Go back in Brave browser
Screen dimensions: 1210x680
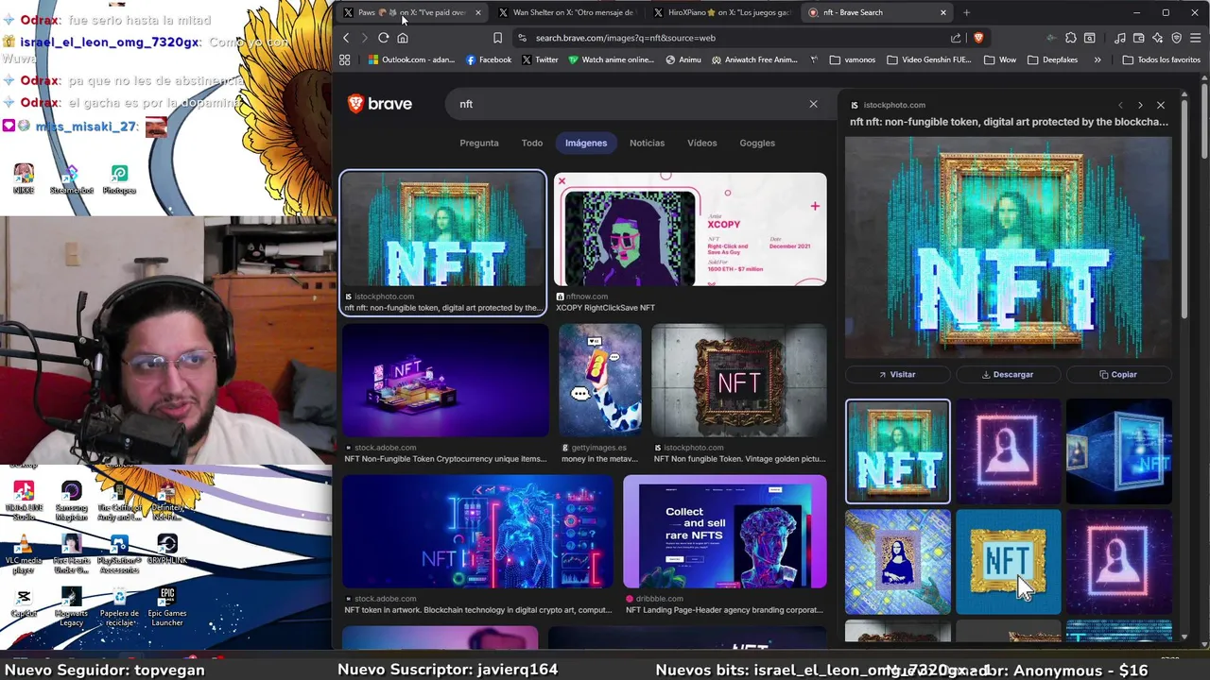click(x=346, y=38)
